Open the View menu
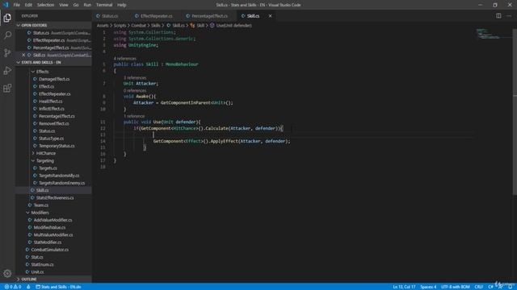The width and height of the screenshot is (517, 290). [64, 5]
